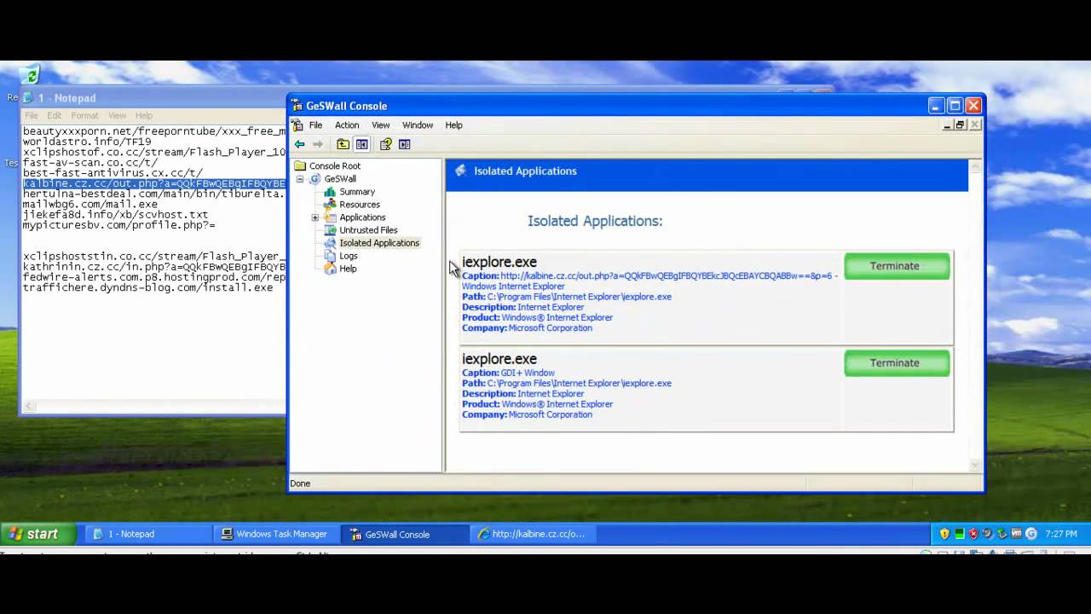Click the worldastro.info/TF19 line in Notepad
This screenshot has width=1091, height=614.
87,142
